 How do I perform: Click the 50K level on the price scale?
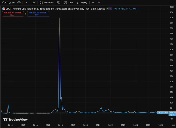point(172,60)
